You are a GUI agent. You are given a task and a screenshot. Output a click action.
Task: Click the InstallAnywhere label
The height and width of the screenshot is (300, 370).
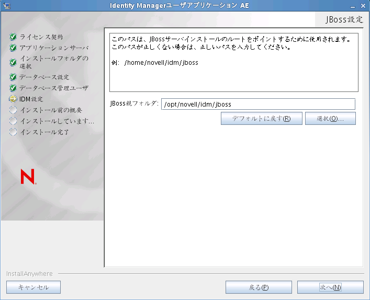pos(29,273)
